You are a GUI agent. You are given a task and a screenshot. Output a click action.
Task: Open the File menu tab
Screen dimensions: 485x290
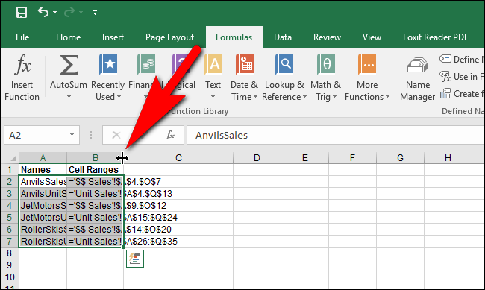pyautogui.click(x=22, y=37)
